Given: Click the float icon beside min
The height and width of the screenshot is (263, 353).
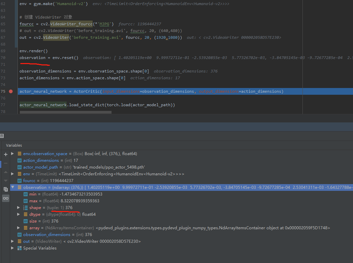Looking at the screenshot, I should [x=26, y=194].
